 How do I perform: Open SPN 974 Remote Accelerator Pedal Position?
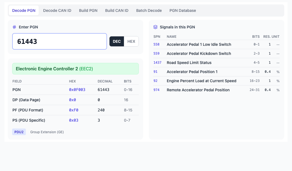pyautogui.click(x=157, y=90)
